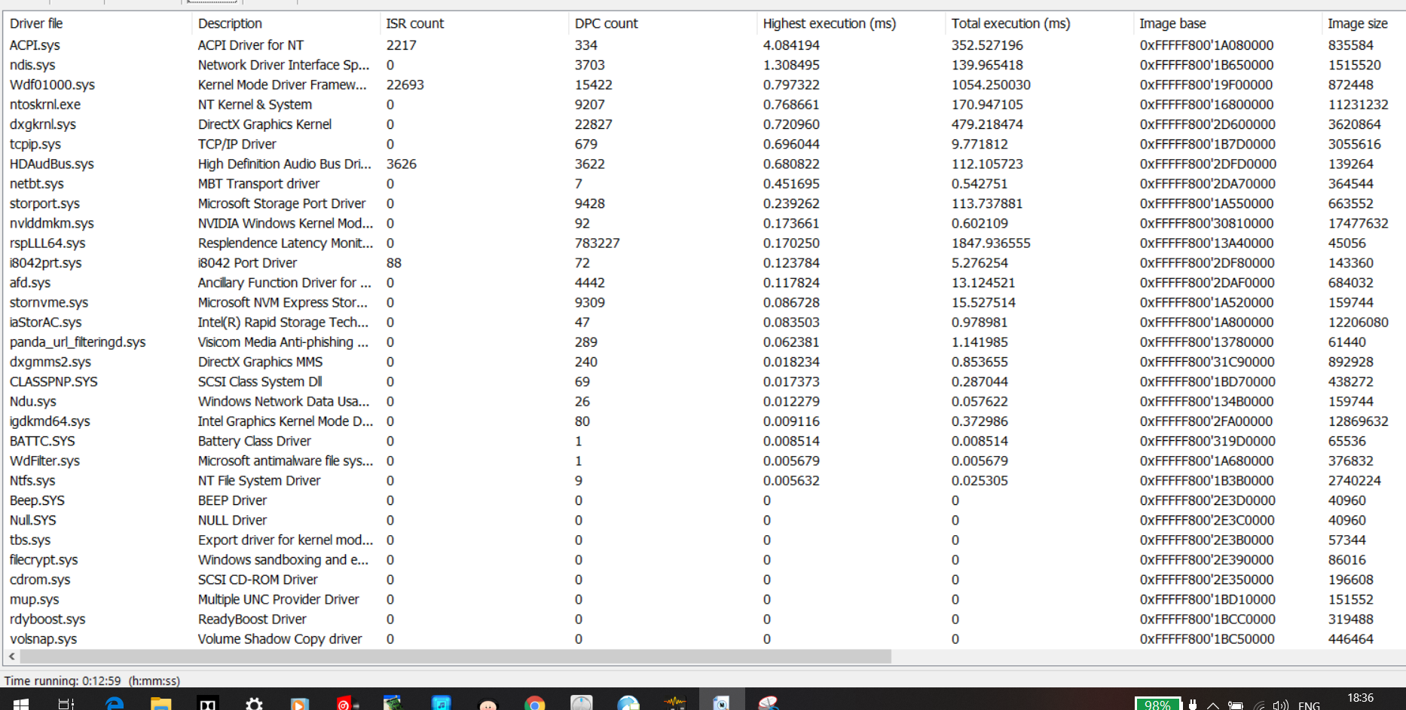This screenshot has height=710, width=1406.
Task: Sort by the Driver file column
Action: [97, 23]
